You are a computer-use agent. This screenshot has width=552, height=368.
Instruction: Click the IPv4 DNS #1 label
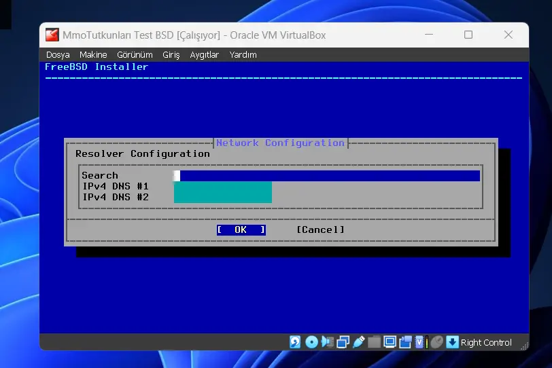point(116,186)
